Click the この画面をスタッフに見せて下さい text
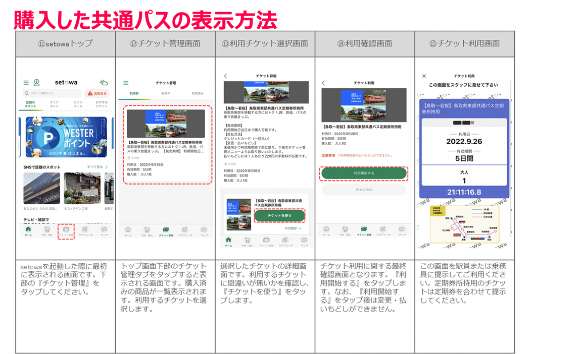Screen dimensions: 582x354 pos(464,85)
